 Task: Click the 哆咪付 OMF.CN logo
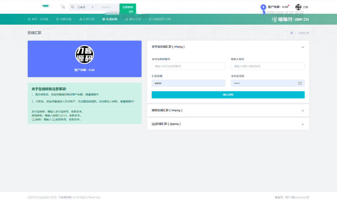[290, 19]
